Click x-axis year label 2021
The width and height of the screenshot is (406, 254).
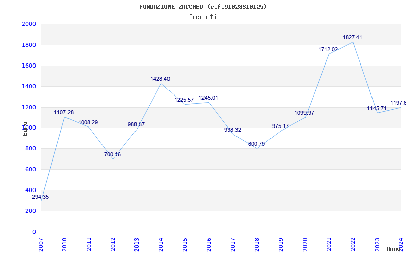coord(329,245)
